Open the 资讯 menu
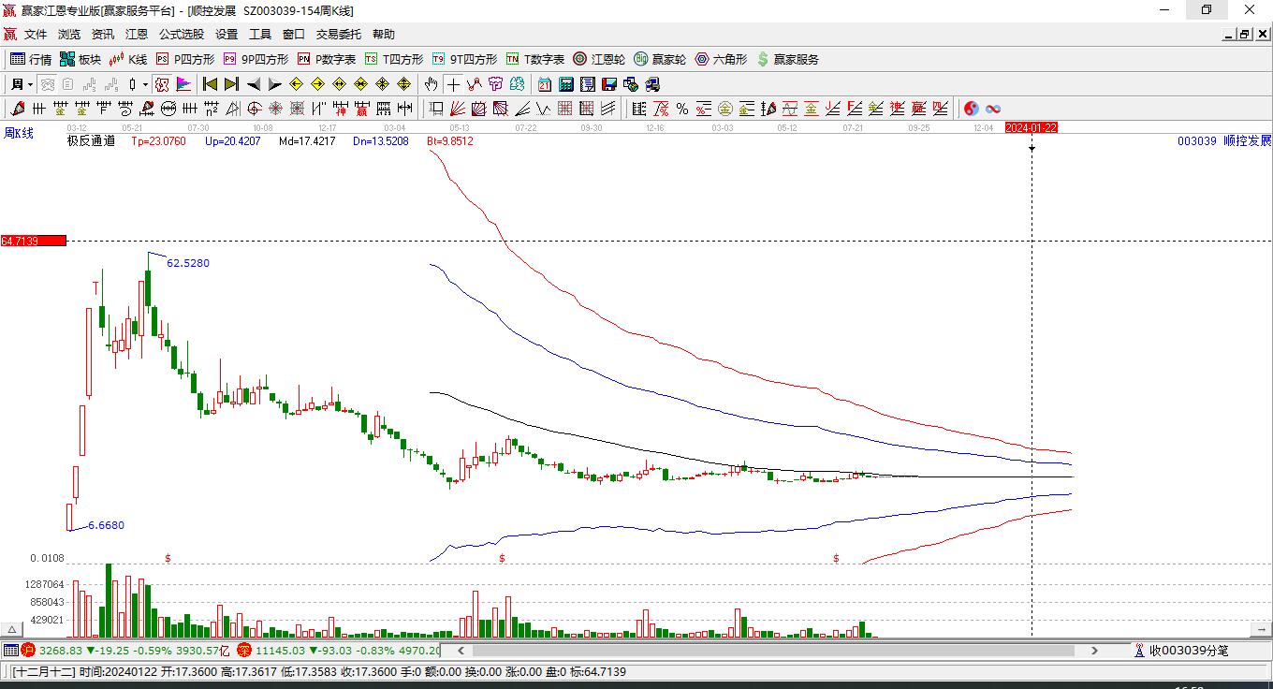Image resolution: width=1273 pixels, height=689 pixels. (103, 35)
